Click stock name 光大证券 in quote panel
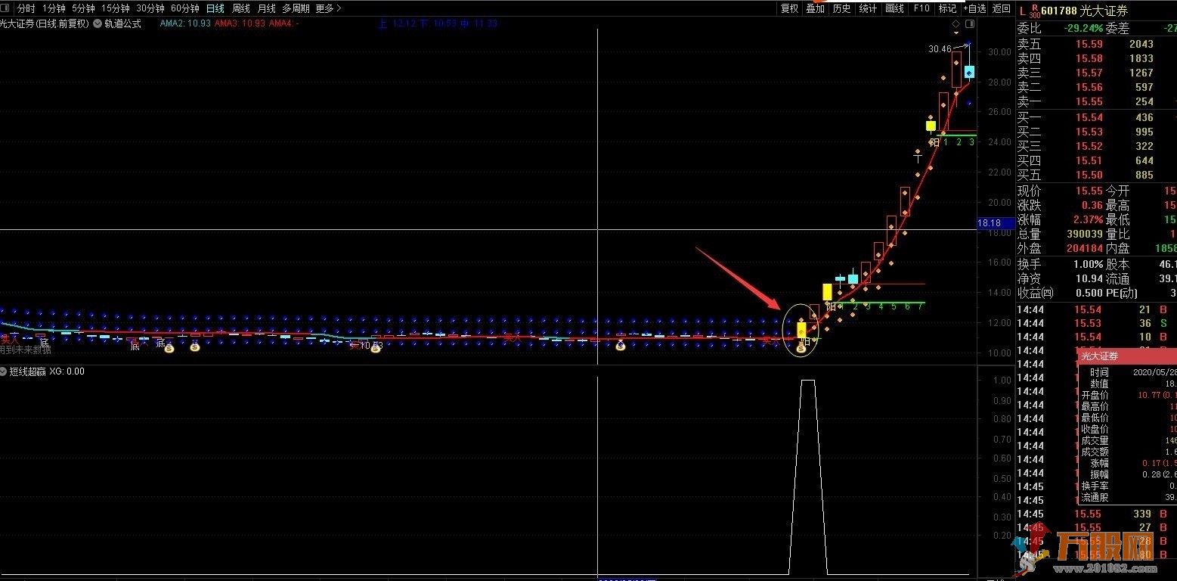The height and width of the screenshot is (581, 1177). pos(1104,11)
